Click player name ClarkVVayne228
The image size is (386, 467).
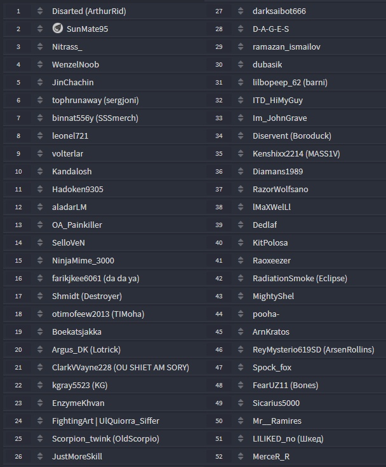point(82,368)
